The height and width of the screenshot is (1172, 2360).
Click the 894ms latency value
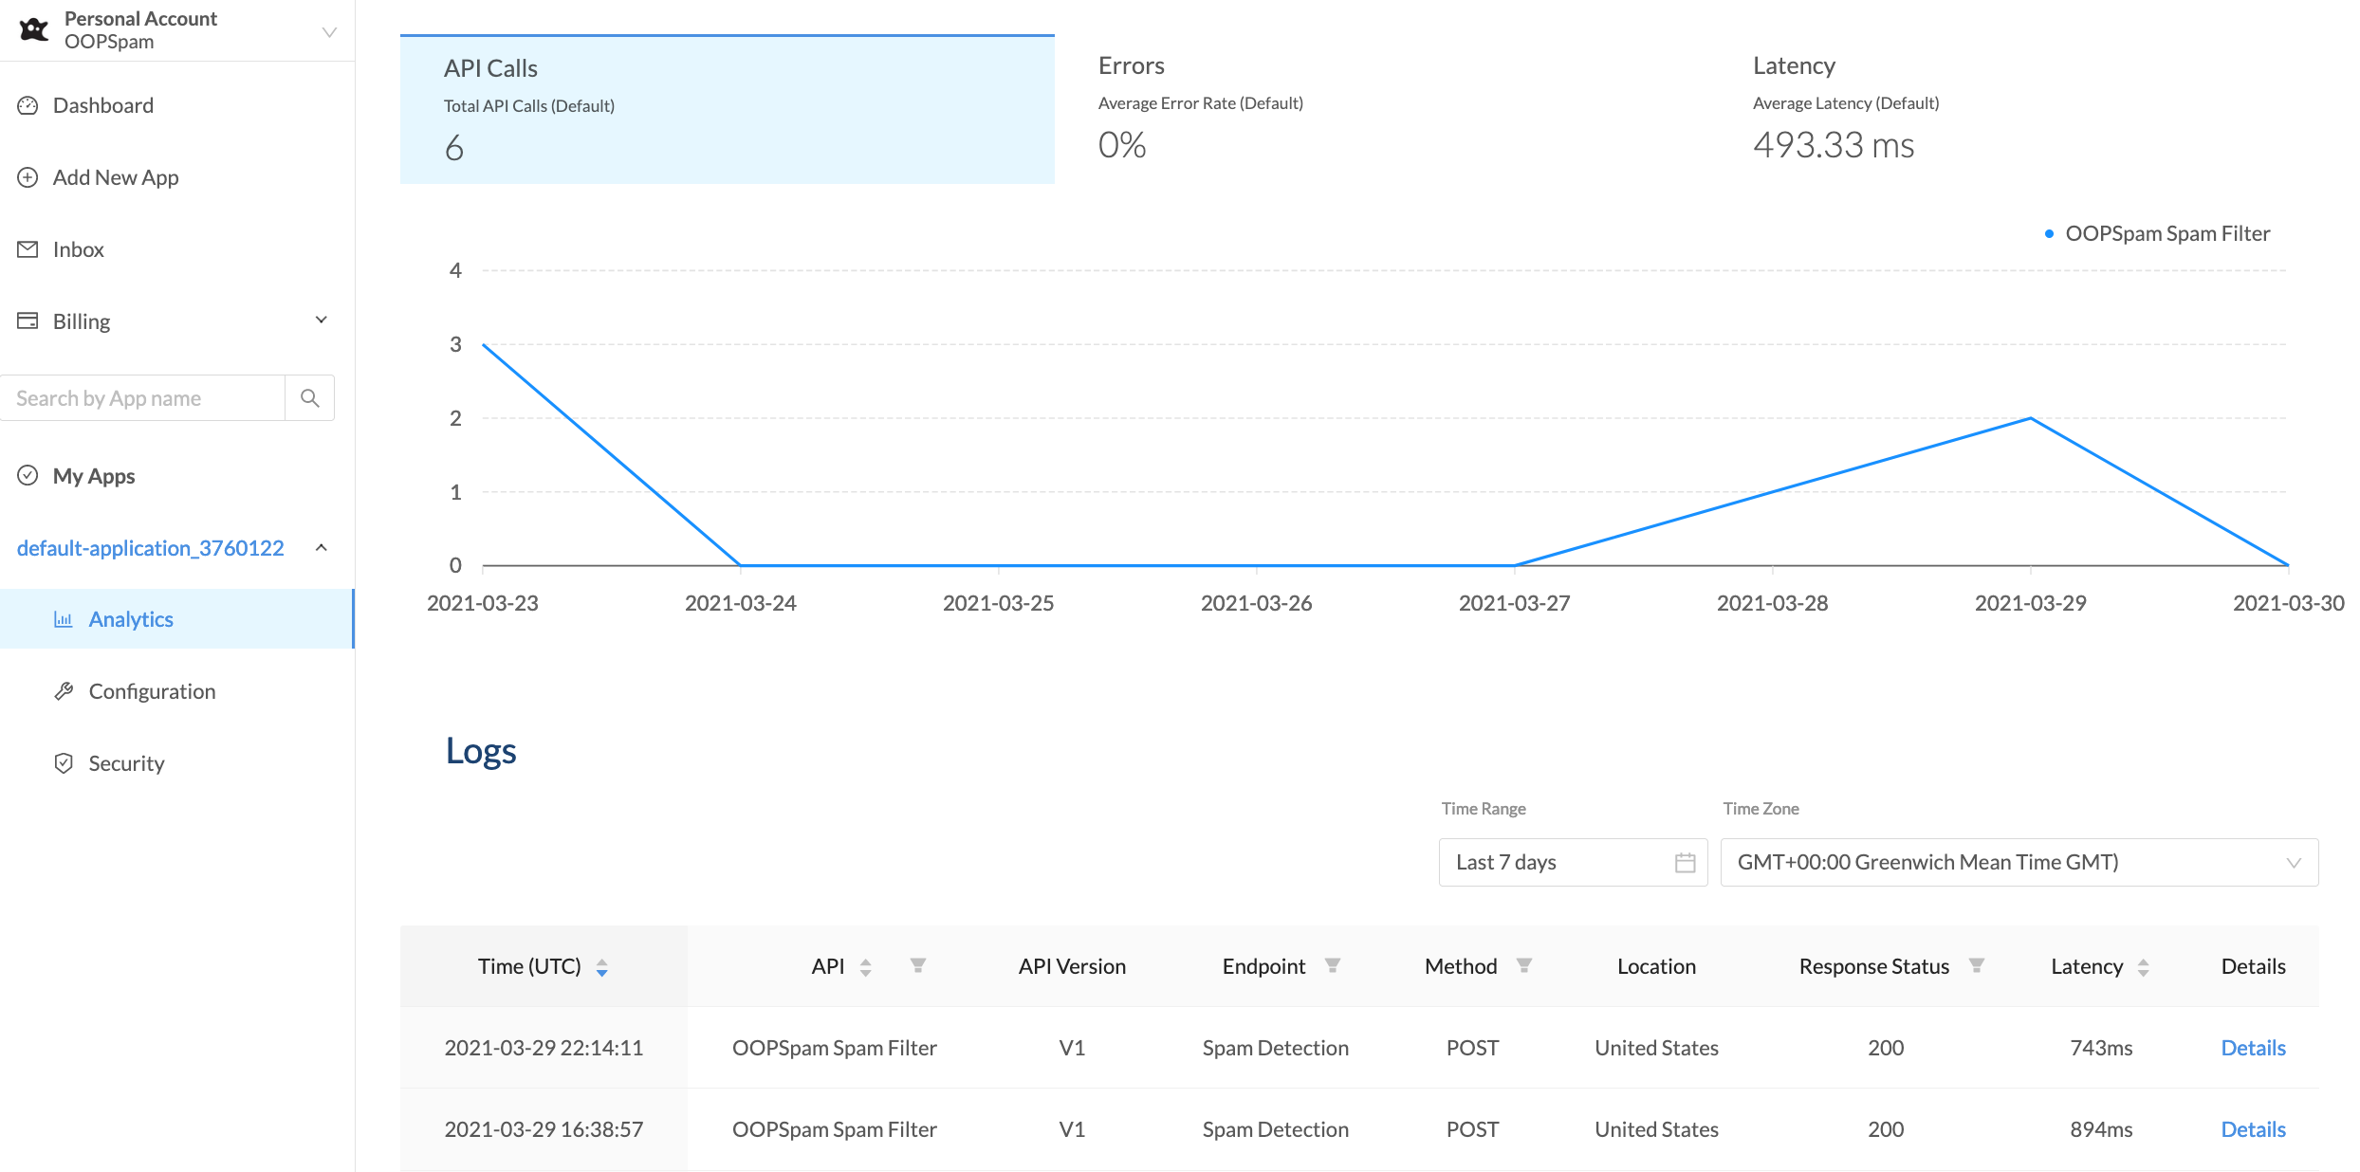2101,1129
